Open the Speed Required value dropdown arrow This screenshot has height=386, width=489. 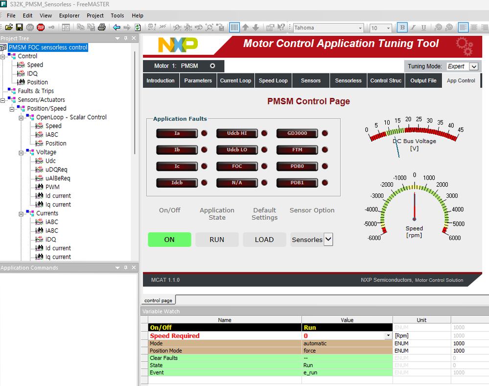(388, 336)
